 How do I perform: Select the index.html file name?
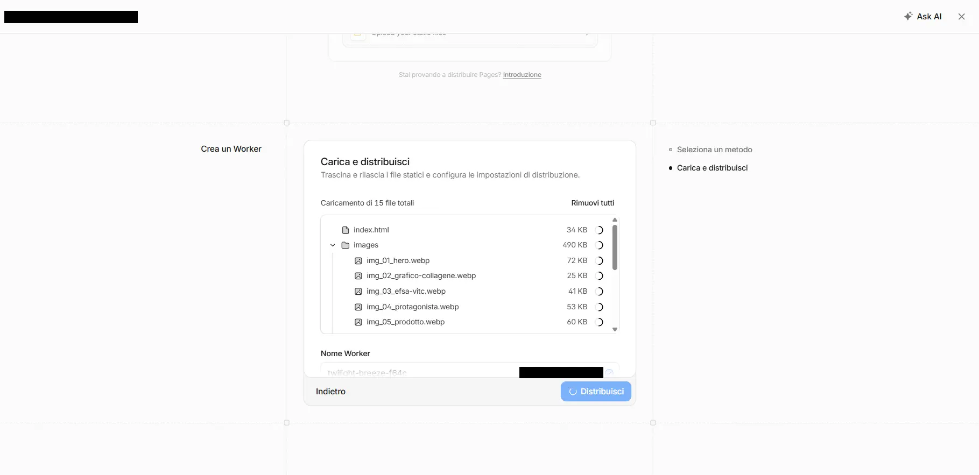(371, 230)
